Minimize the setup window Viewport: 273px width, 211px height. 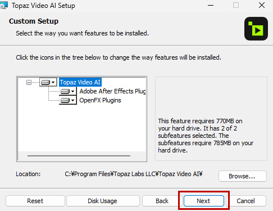coord(211,5)
